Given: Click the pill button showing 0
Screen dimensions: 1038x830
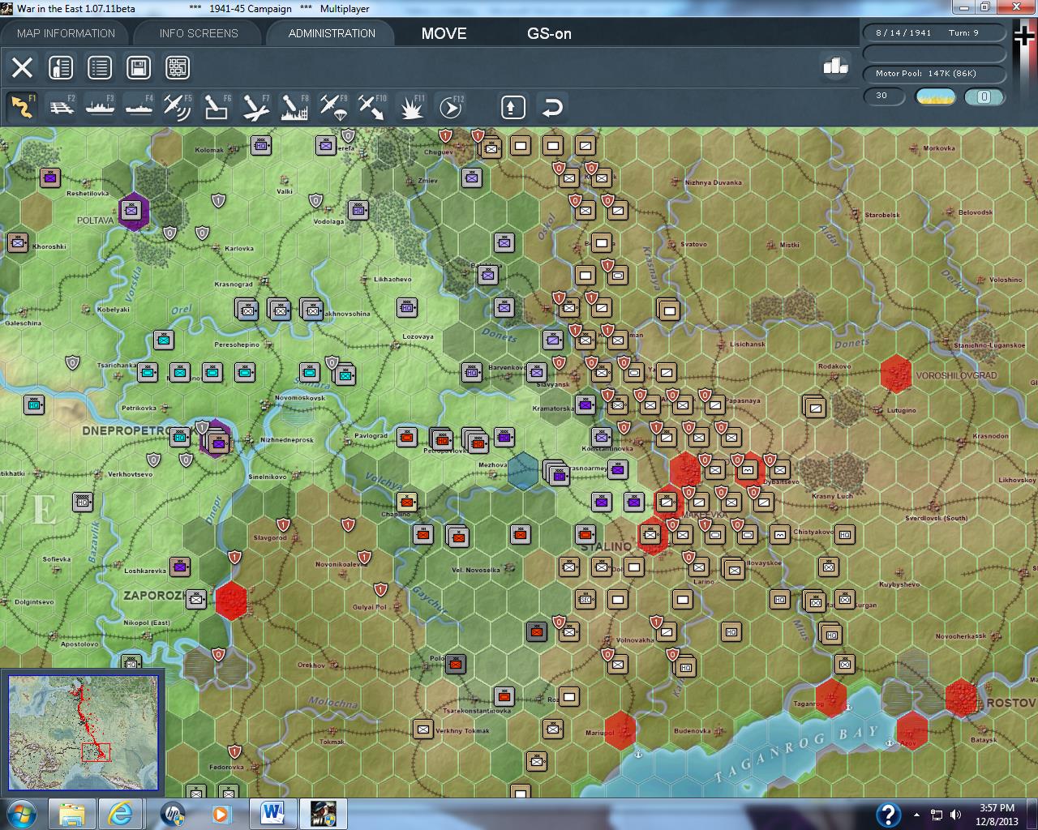Looking at the screenshot, I should [984, 97].
